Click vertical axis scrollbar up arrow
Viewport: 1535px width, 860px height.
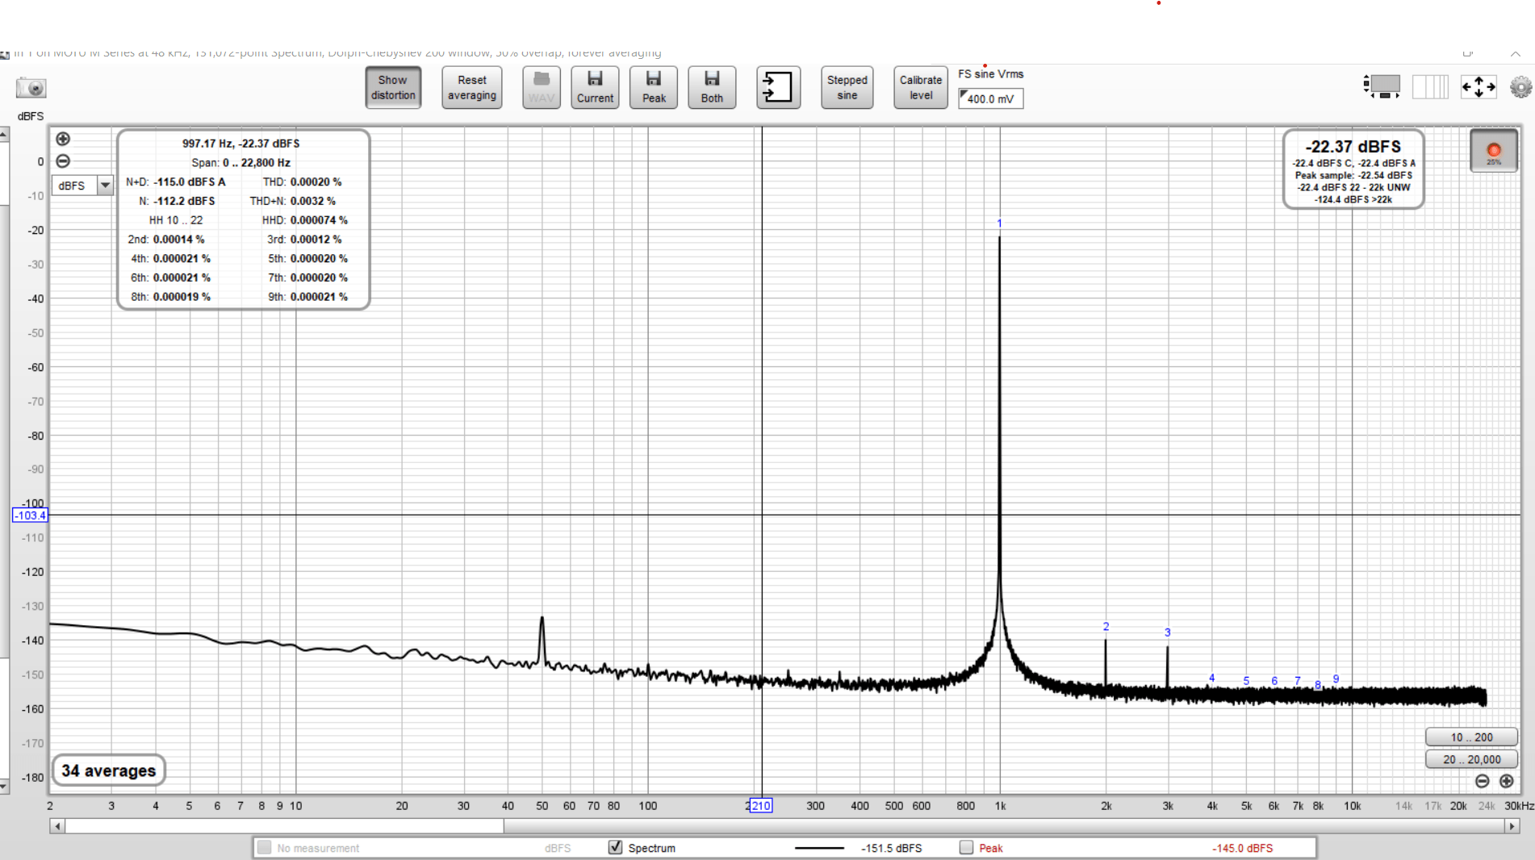pyautogui.click(x=4, y=134)
